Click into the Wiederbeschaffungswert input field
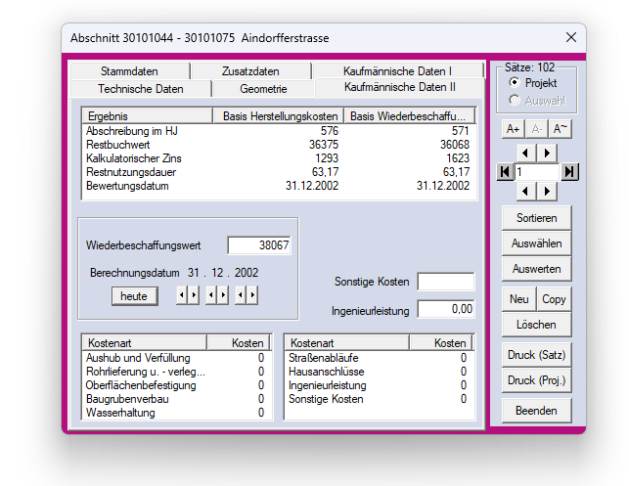 (x=259, y=245)
